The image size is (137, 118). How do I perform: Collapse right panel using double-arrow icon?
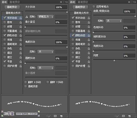click(x=129, y=2)
